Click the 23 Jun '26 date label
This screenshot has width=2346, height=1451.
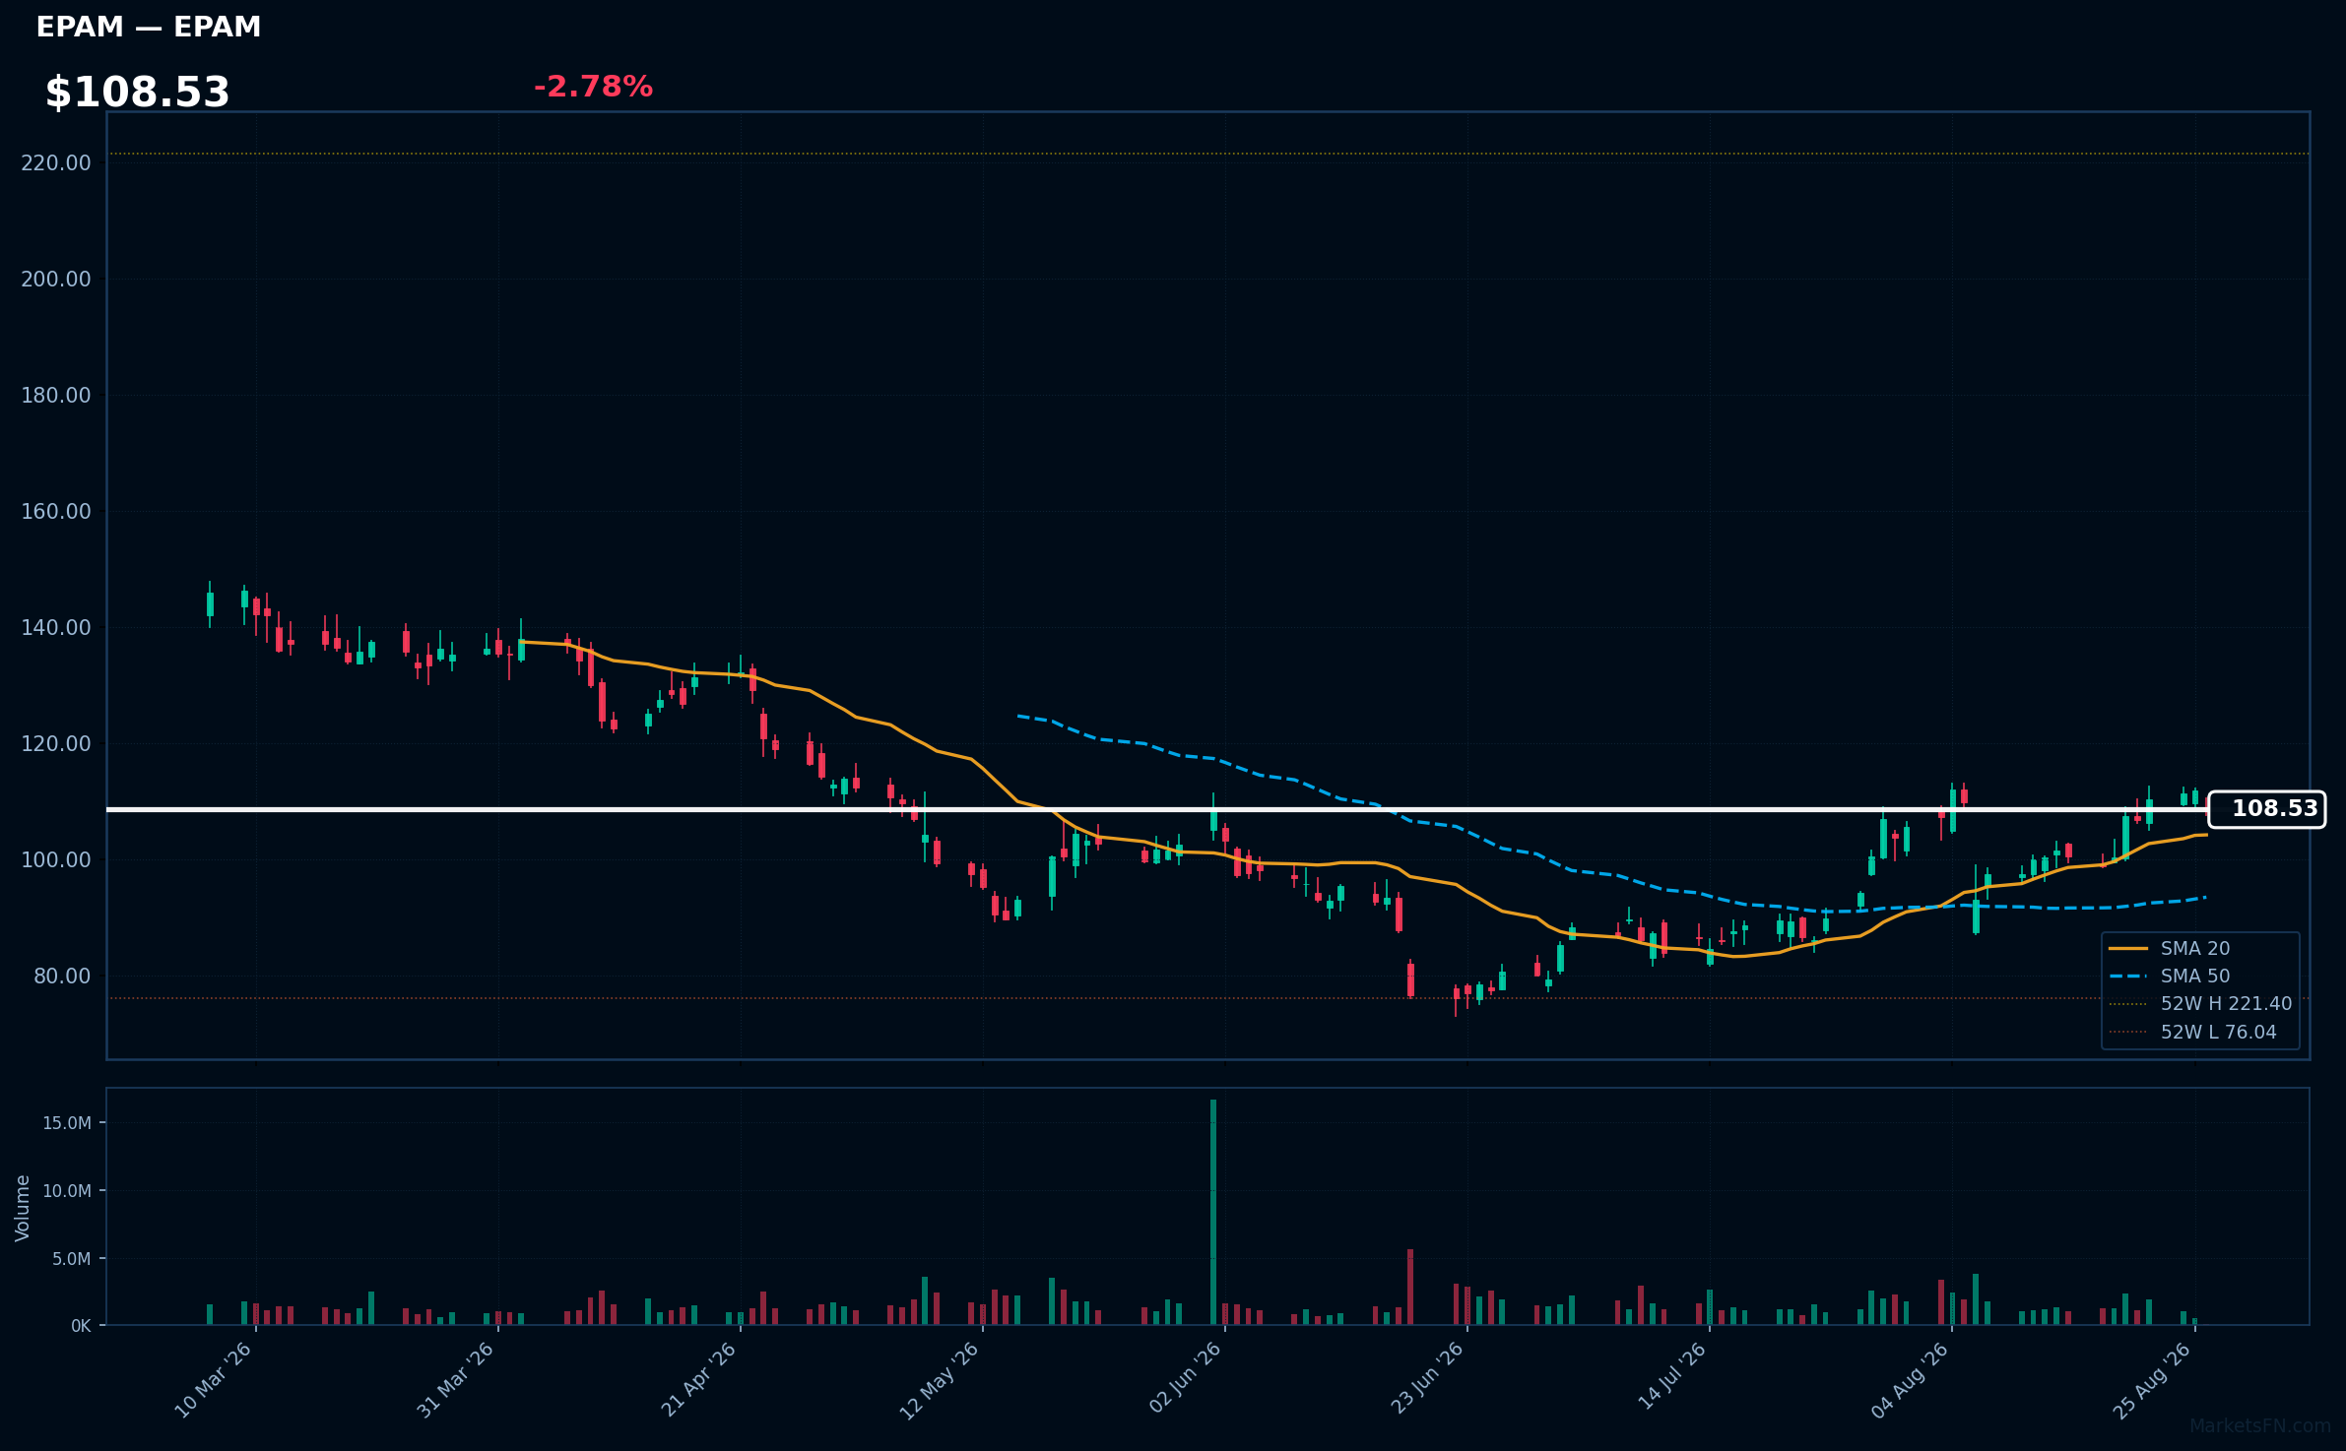1427,1378
